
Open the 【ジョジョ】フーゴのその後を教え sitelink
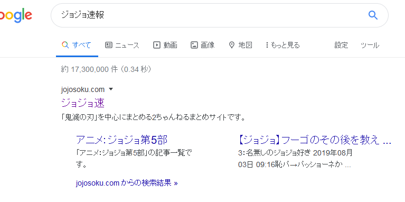[x=315, y=140]
